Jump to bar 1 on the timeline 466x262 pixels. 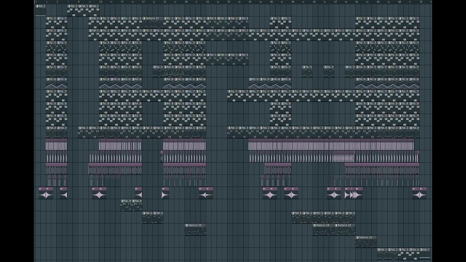[36, 2]
